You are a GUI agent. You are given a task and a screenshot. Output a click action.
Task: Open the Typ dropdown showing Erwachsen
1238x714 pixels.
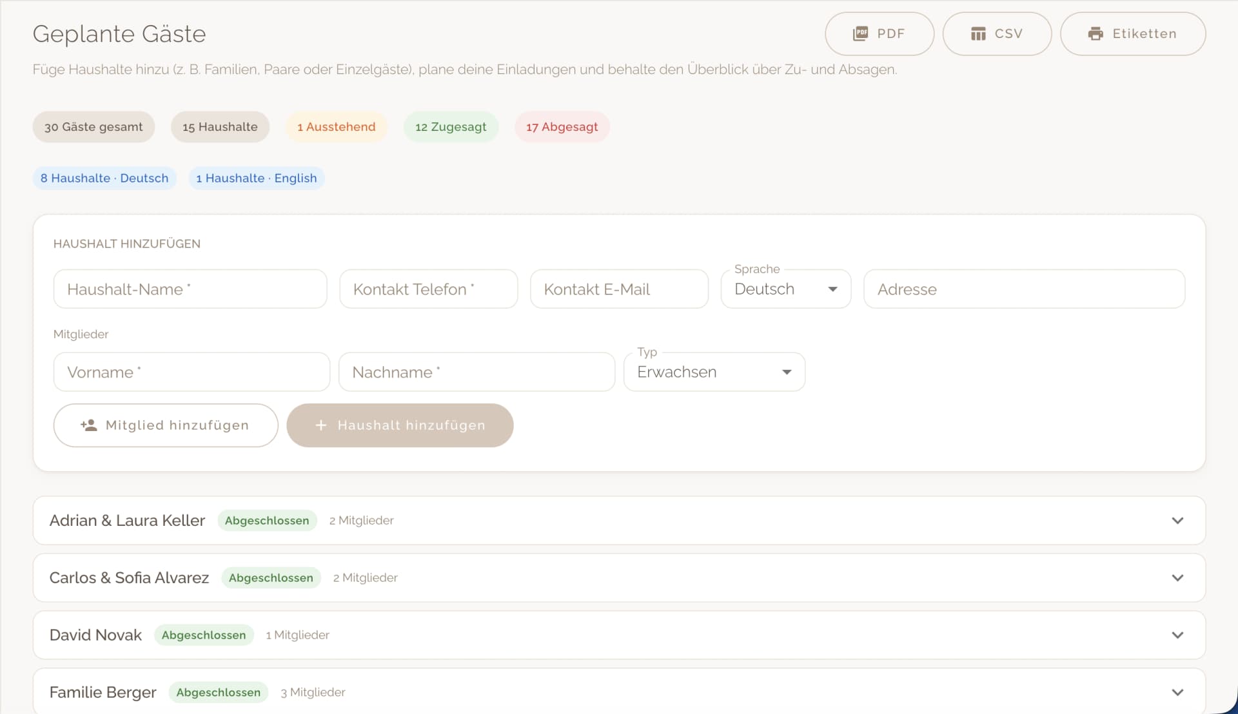point(714,372)
